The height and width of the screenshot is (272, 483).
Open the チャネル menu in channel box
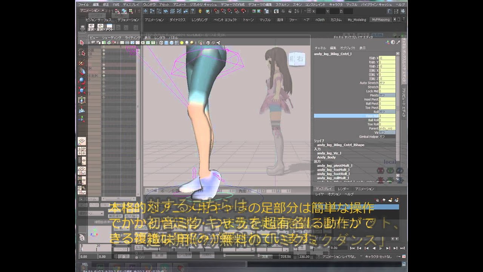pyautogui.click(x=320, y=48)
